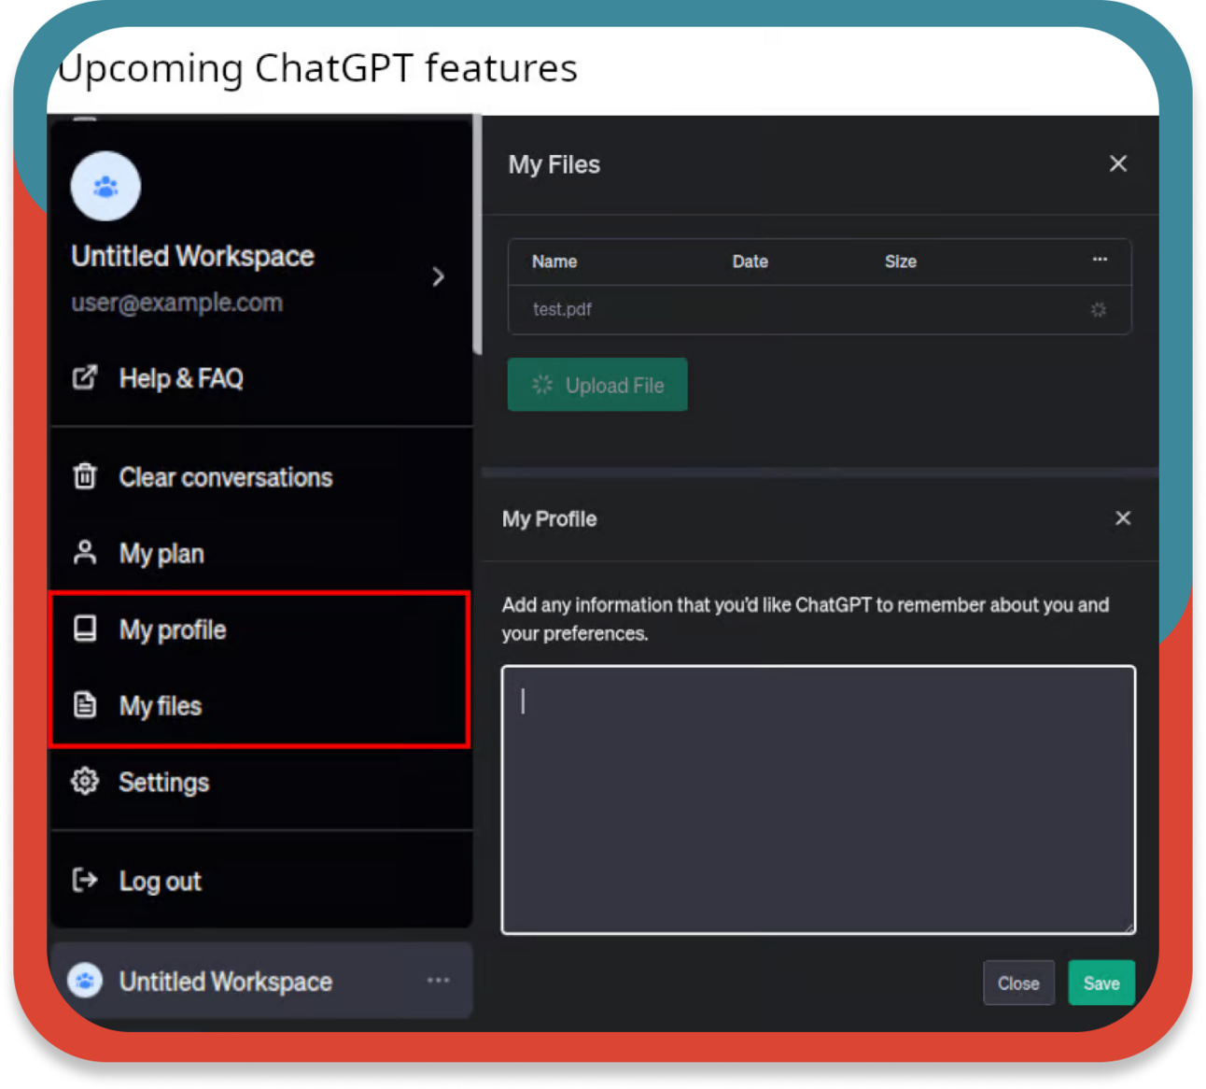
Task: Click the bottom Untitled Workspace account bar
Action: pyautogui.click(x=261, y=981)
